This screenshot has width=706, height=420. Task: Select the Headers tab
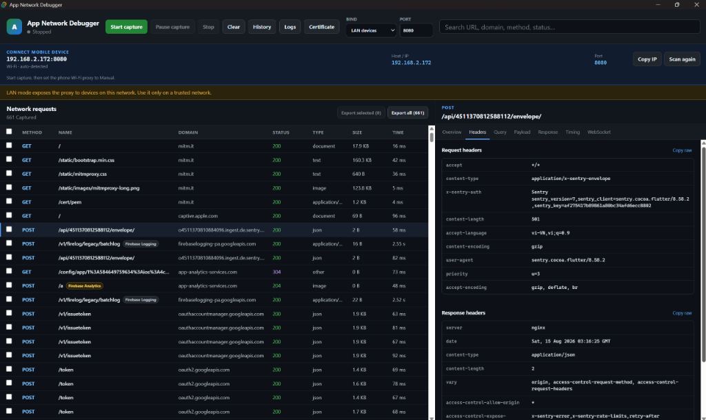(x=477, y=132)
